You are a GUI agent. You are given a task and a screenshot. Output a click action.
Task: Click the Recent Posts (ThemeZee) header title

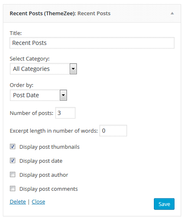tap(43, 14)
